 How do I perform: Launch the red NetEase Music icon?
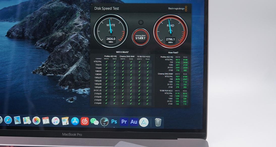pyautogui.click(x=85, y=121)
